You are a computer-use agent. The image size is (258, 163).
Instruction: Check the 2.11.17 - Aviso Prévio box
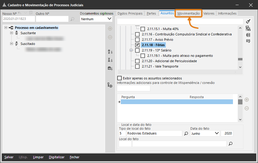click(x=138, y=40)
